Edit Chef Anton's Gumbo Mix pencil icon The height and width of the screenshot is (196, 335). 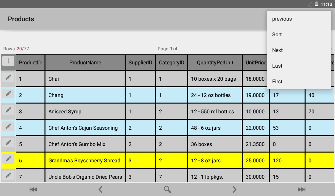click(8, 143)
